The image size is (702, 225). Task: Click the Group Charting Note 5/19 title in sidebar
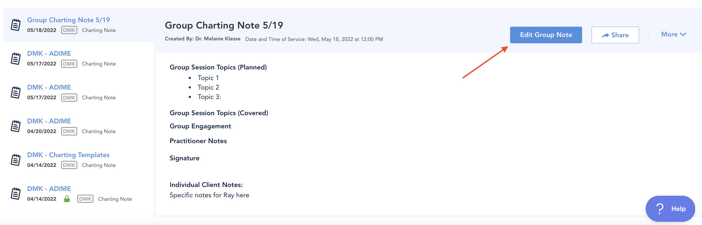tap(69, 20)
